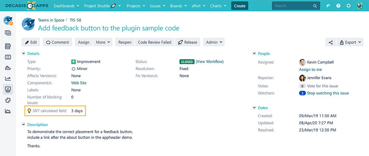The image size is (369, 156).
Task: Open the reports line chart icon in sidebar
Action: (x=8, y=79)
